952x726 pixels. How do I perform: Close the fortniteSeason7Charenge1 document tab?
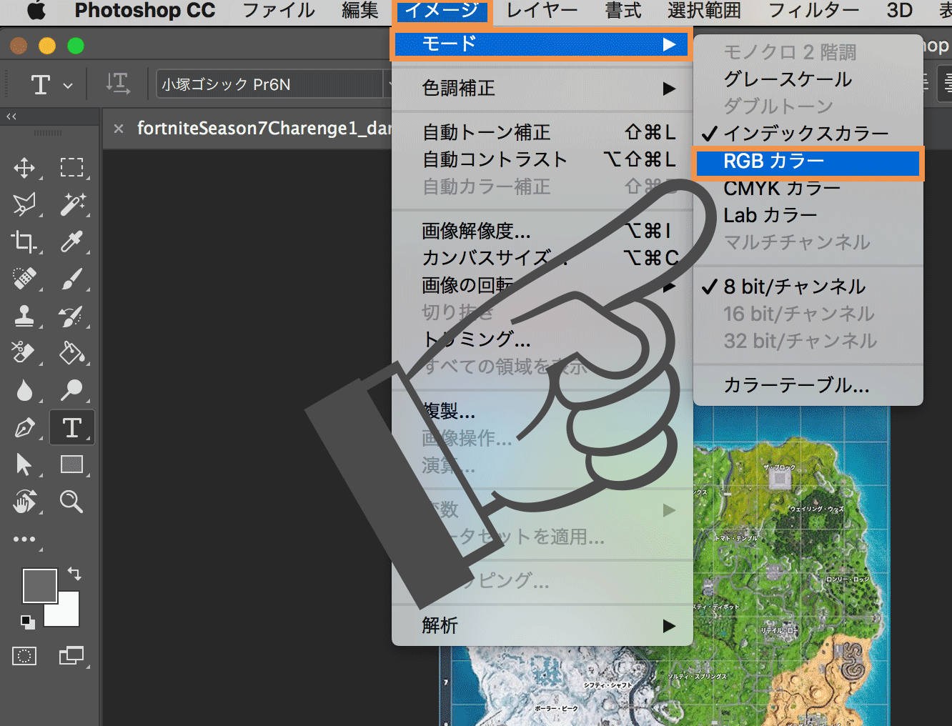coord(119,129)
